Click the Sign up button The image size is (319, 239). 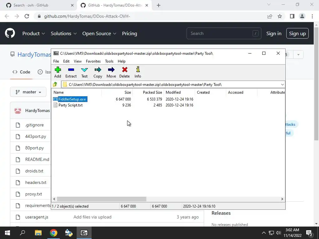click(298, 34)
